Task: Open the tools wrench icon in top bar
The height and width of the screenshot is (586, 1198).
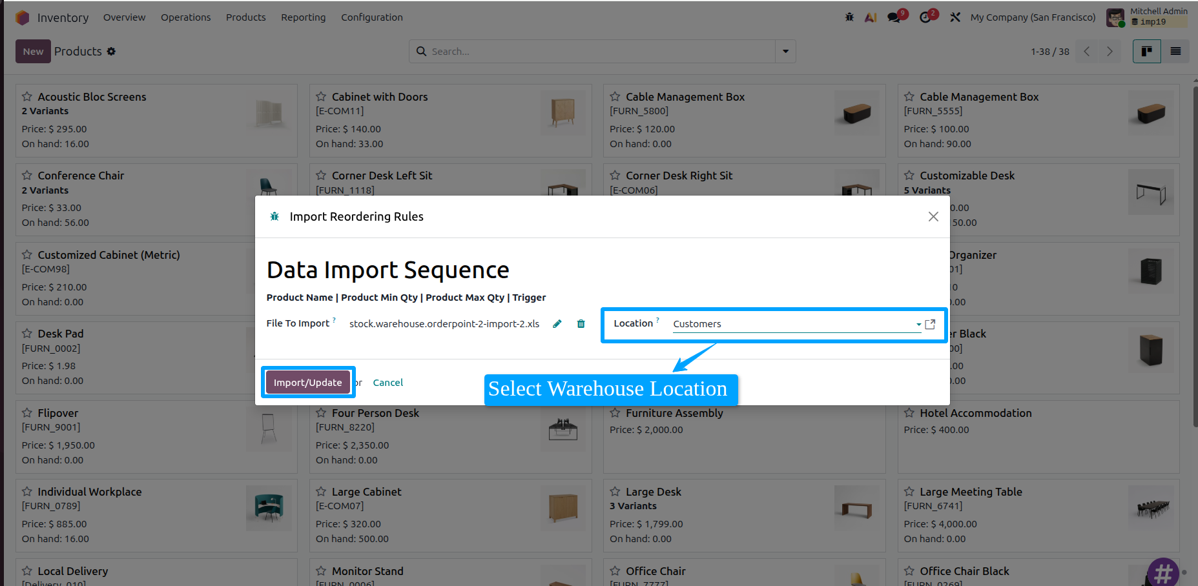Action: pos(955,17)
